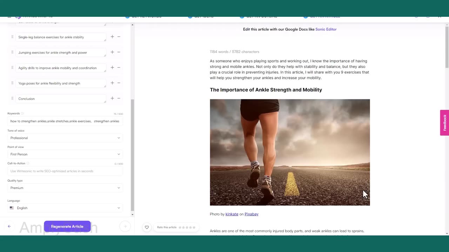Grab the drag handle of Jumping exercises row

[x=12, y=52]
